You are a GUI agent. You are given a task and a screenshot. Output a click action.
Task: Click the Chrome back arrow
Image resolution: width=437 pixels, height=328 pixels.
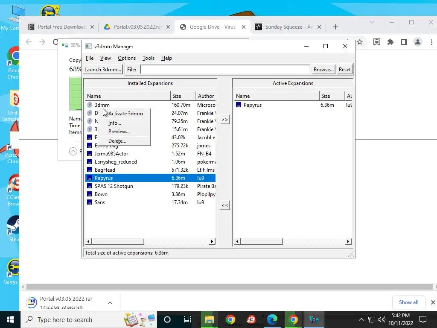tap(29, 42)
